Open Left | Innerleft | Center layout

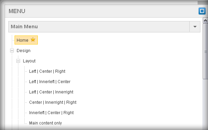50,82
